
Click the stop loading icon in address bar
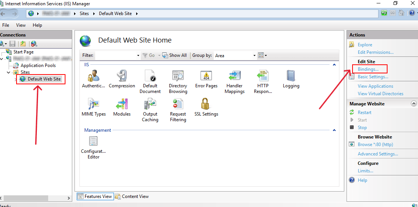pos(393,13)
